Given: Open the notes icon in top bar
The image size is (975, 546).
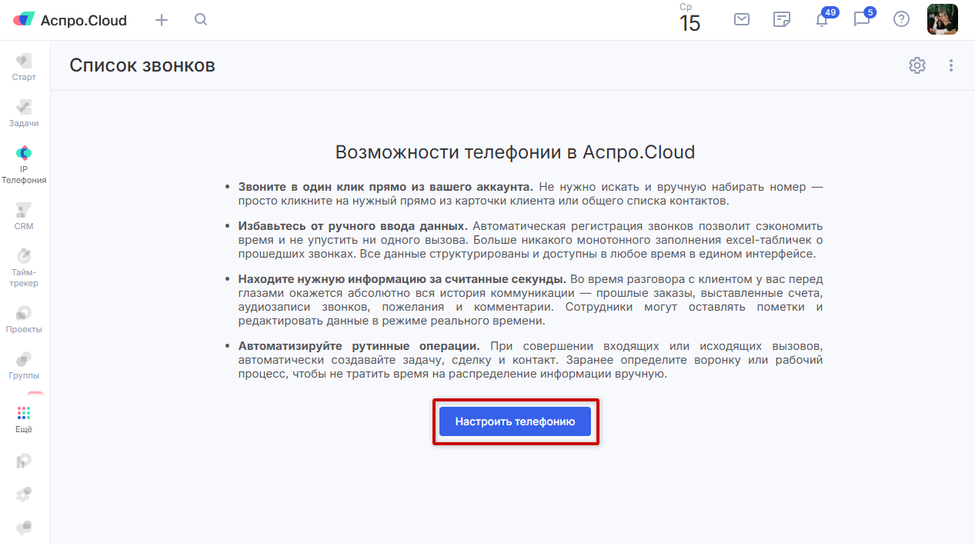Looking at the screenshot, I should click(782, 20).
